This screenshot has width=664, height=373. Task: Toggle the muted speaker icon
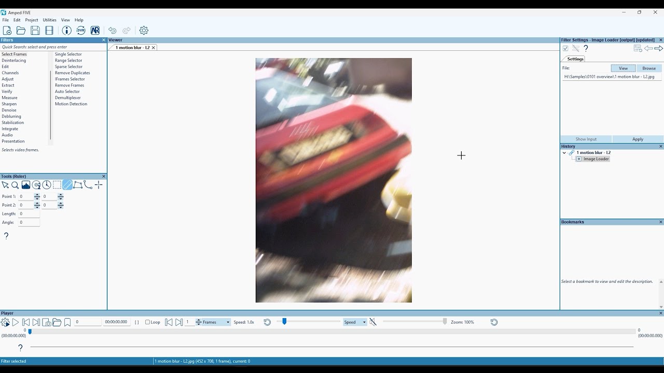[x=373, y=322]
